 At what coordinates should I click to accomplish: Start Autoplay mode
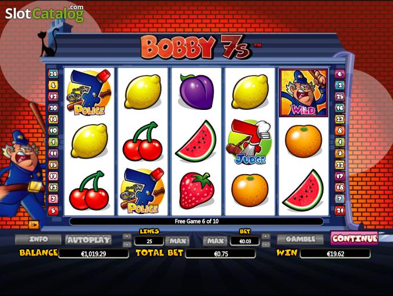click(x=89, y=240)
